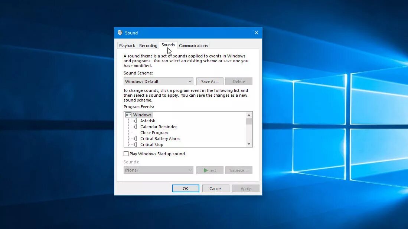Switch to the Playback tab

pyautogui.click(x=127, y=46)
